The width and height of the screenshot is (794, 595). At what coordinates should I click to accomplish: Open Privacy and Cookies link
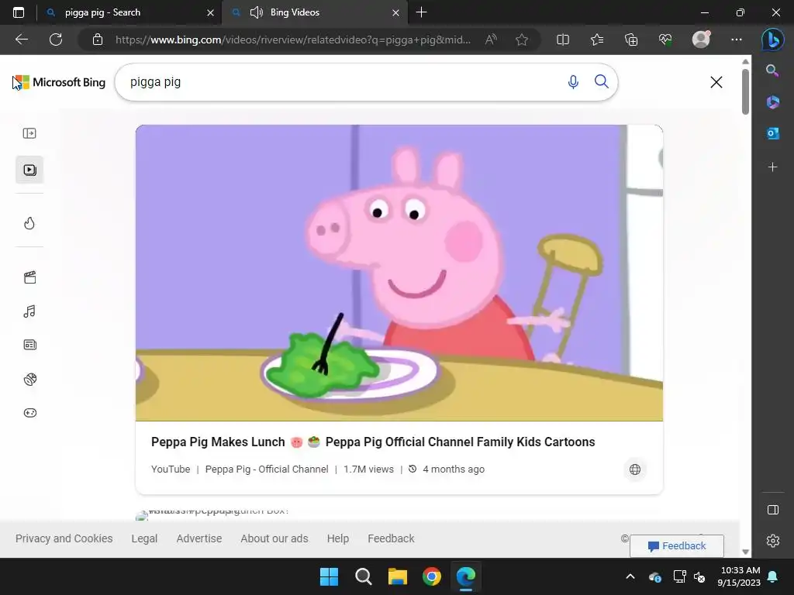coord(64,538)
